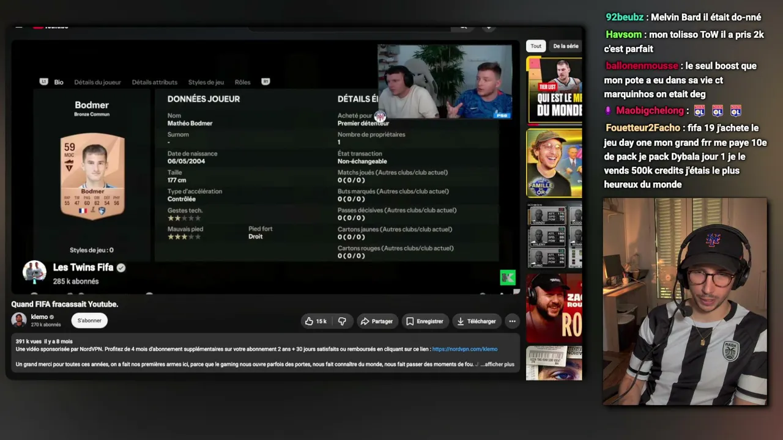
Task: Click the verified badge beside Les Twins Fifa
Action: [121, 268]
